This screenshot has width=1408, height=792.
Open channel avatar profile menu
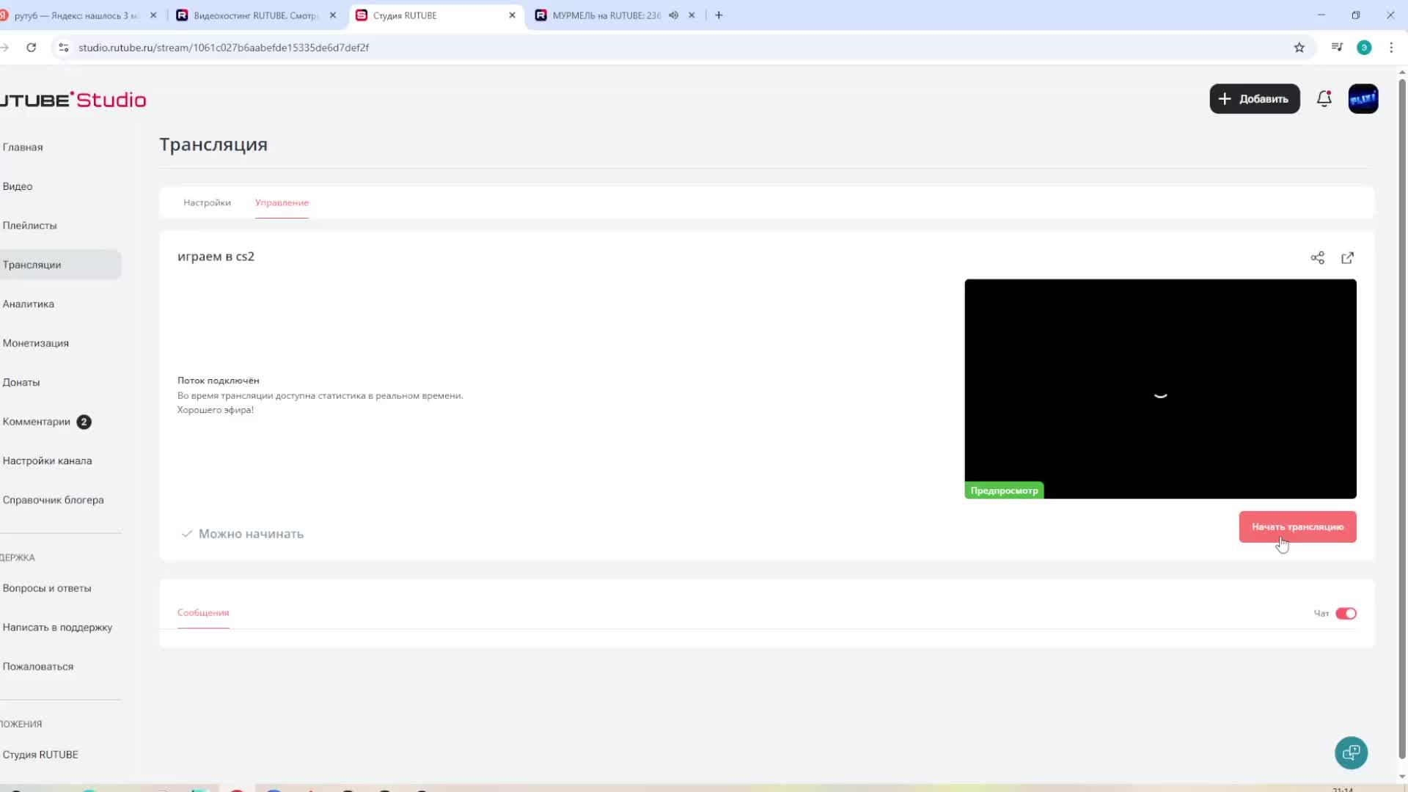point(1363,98)
